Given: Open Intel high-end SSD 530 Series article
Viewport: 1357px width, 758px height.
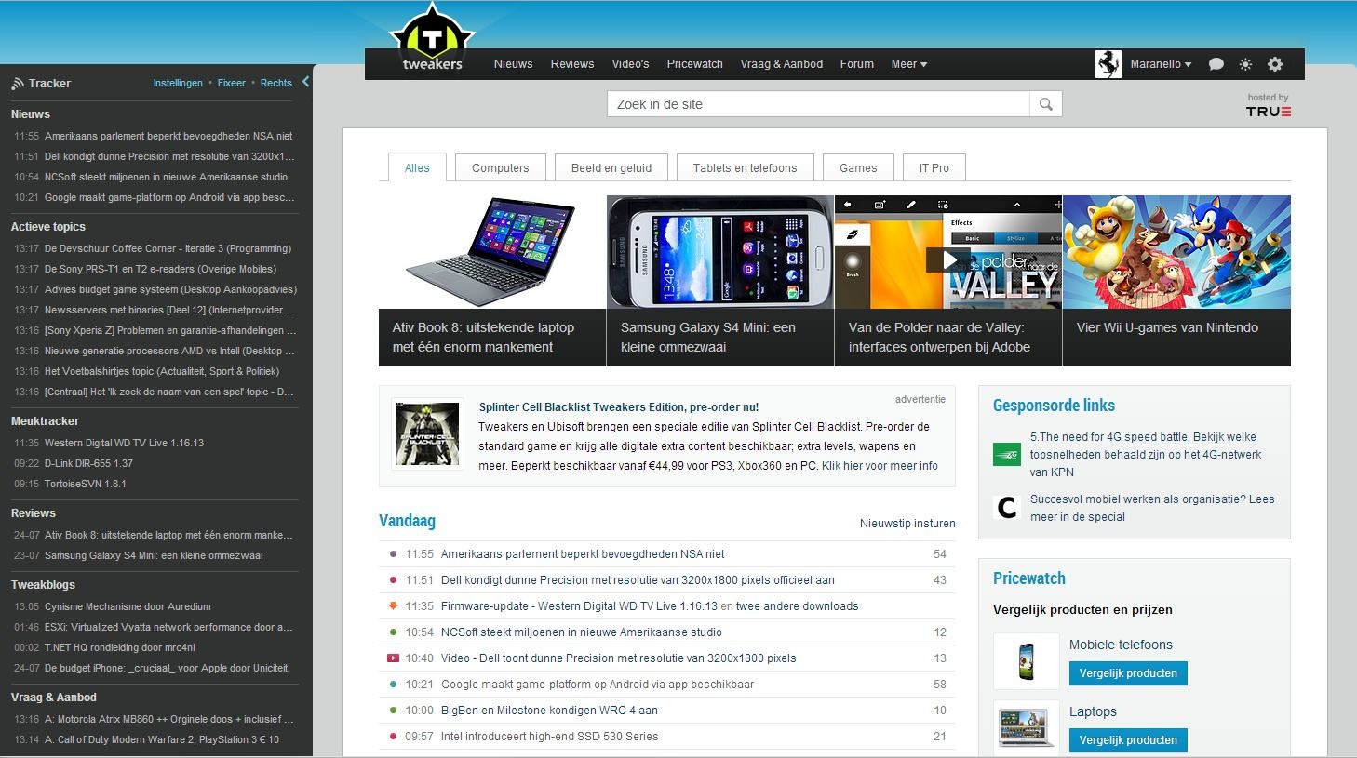Looking at the screenshot, I should (x=550, y=737).
